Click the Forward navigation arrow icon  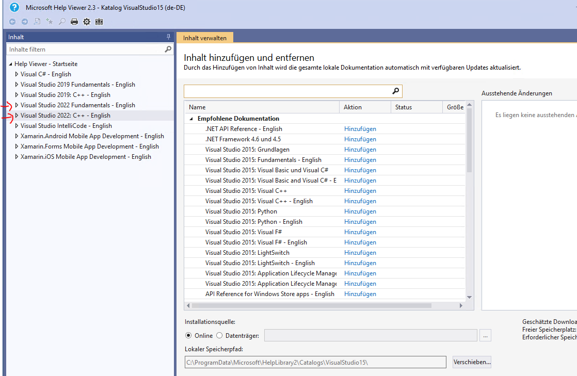tap(25, 22)
